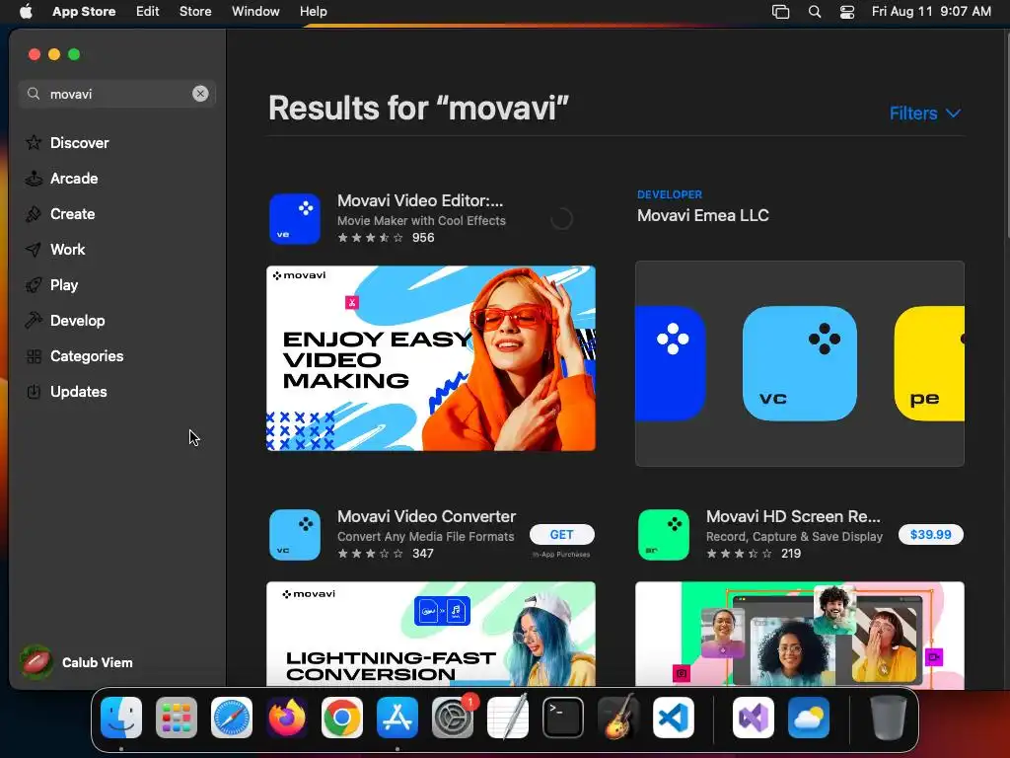Click the yellow pe icon in developer card

click(929, 363)
